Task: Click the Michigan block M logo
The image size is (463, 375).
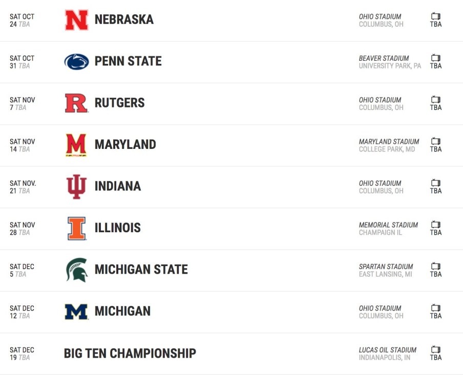Action: click(76, 311)
